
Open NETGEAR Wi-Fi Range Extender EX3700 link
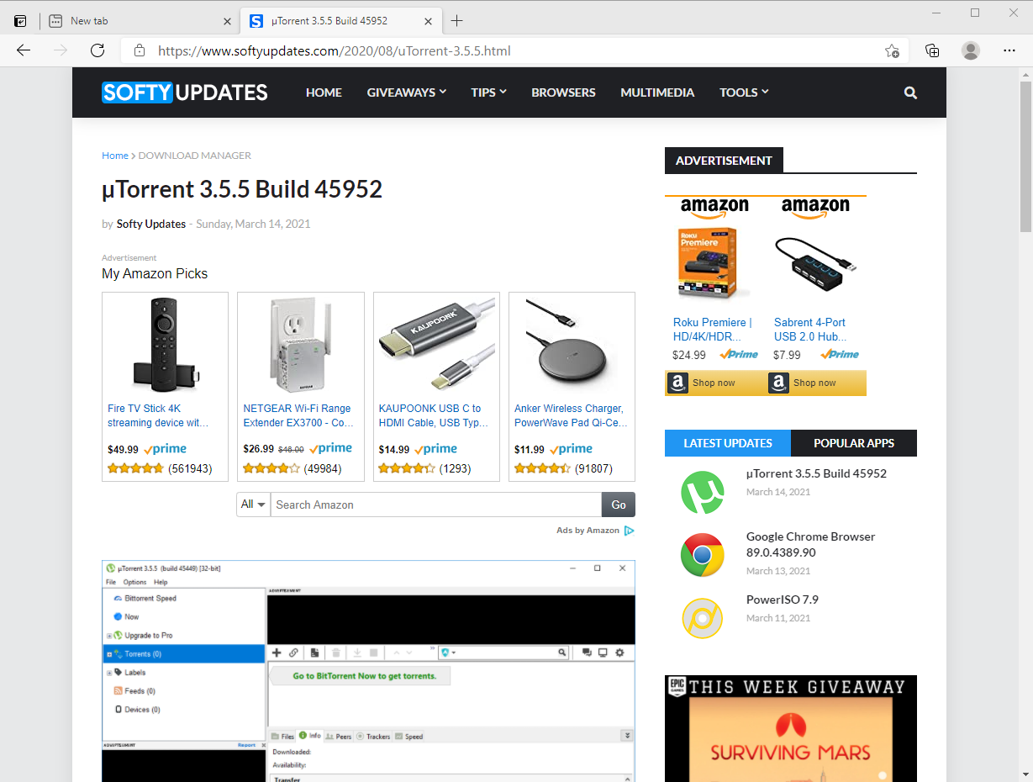point(298,415)
